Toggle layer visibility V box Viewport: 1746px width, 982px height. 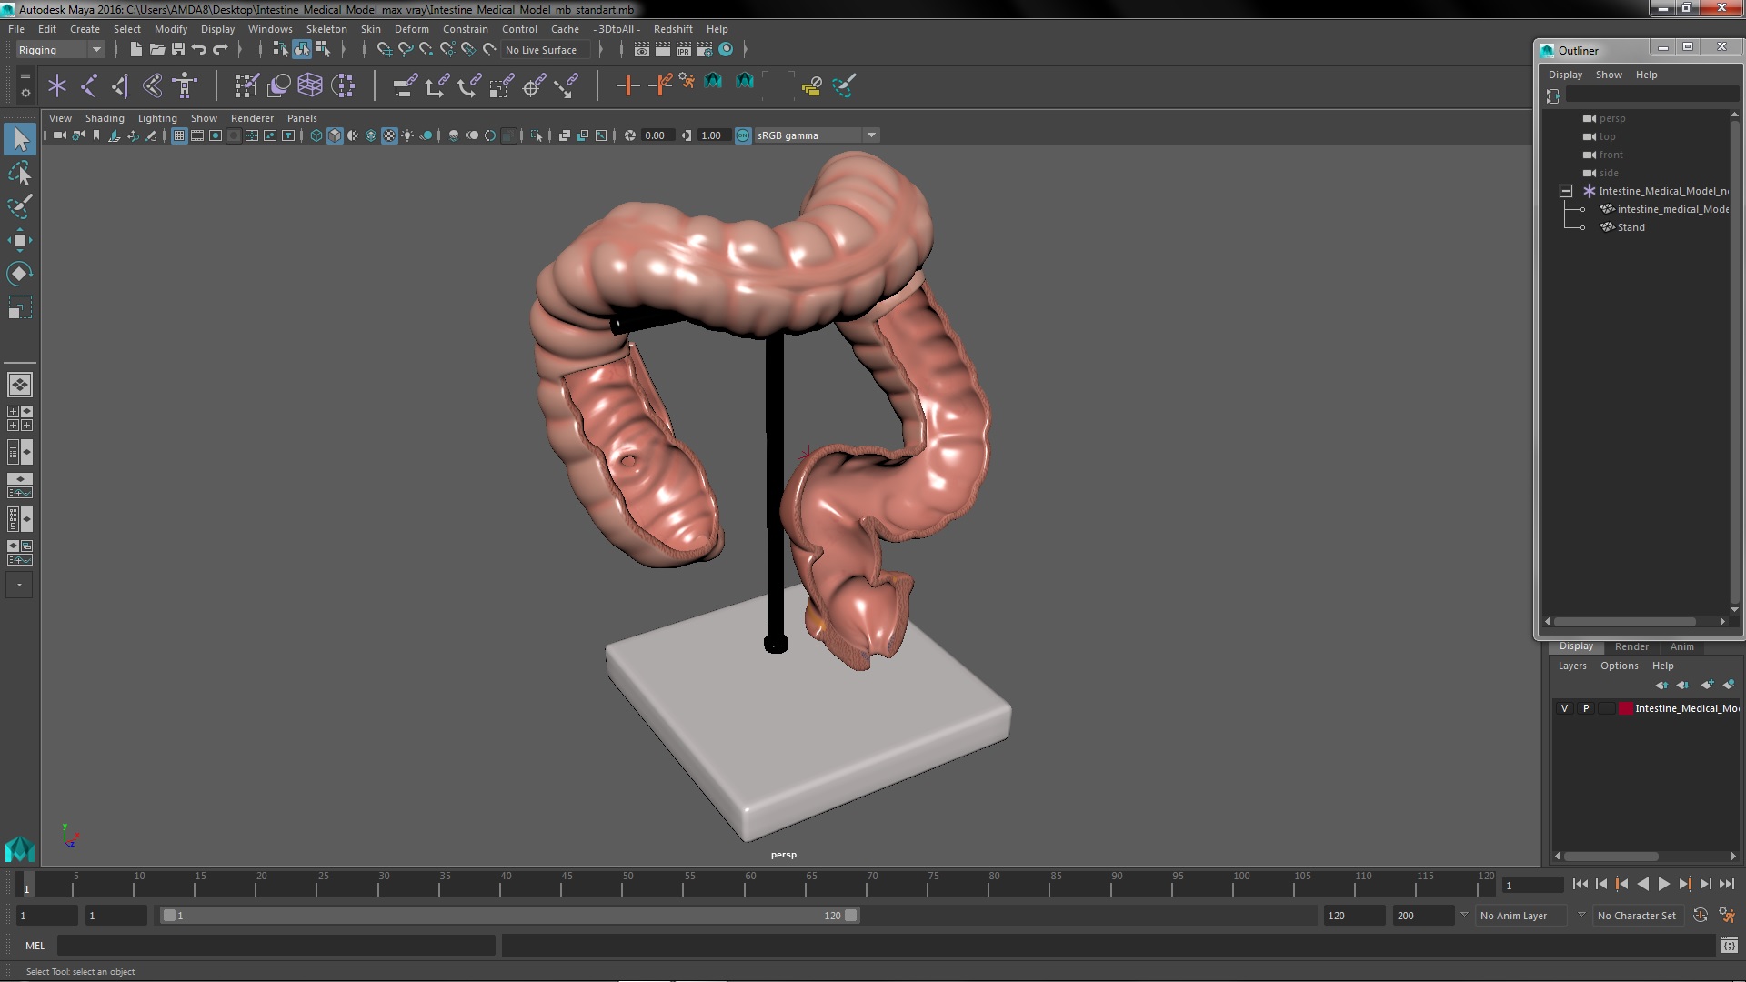[1564, 708]
